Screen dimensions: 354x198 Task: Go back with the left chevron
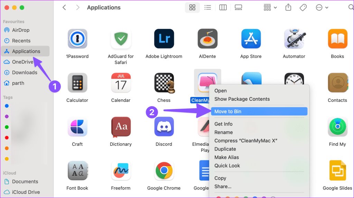64,8
